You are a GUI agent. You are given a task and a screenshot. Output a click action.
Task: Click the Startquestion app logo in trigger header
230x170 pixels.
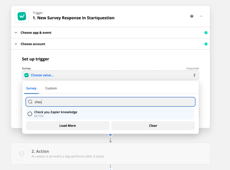[x=22, y=16]
